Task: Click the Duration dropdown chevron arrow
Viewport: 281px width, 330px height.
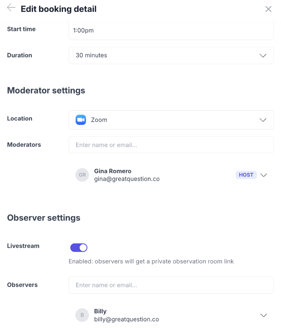Action: pos(263,55)
